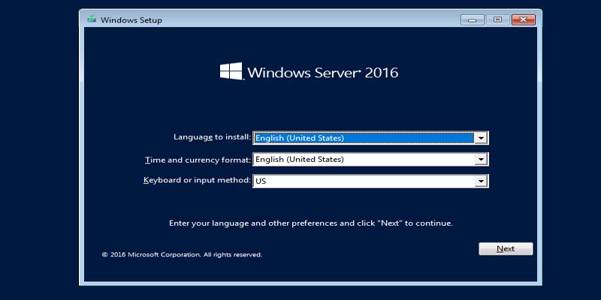Image resolution: width=601 pixels, height=300 pixels.
Task: Click the "Time and currency format" label
Action: 198,160
